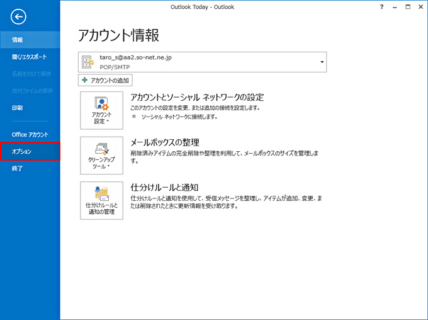The height and width of the screenshot is (320, 428).
Task: Open 開く/エクスポート in the sidebar
Action: (x=30, y=57)
